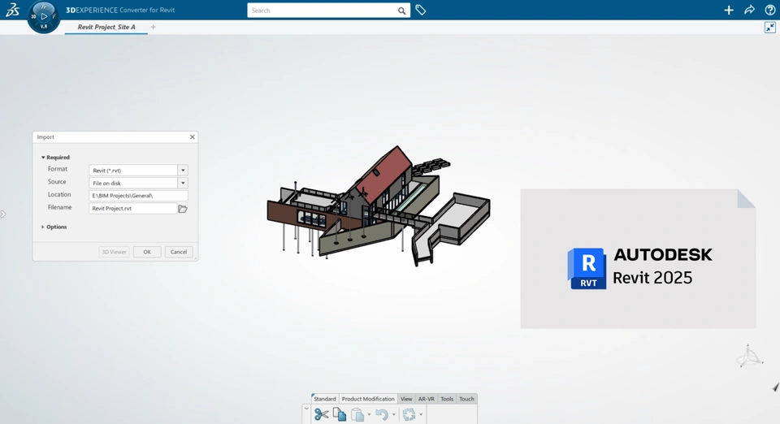Collapse the action bar chevron

(306, 409)
